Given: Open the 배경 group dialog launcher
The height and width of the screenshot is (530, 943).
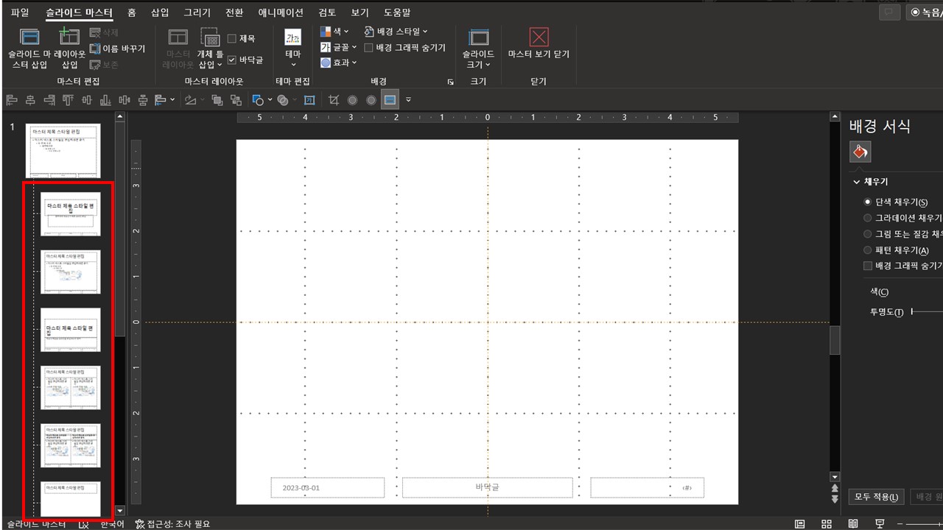Looking at the screenshot, I should (450, 82).
